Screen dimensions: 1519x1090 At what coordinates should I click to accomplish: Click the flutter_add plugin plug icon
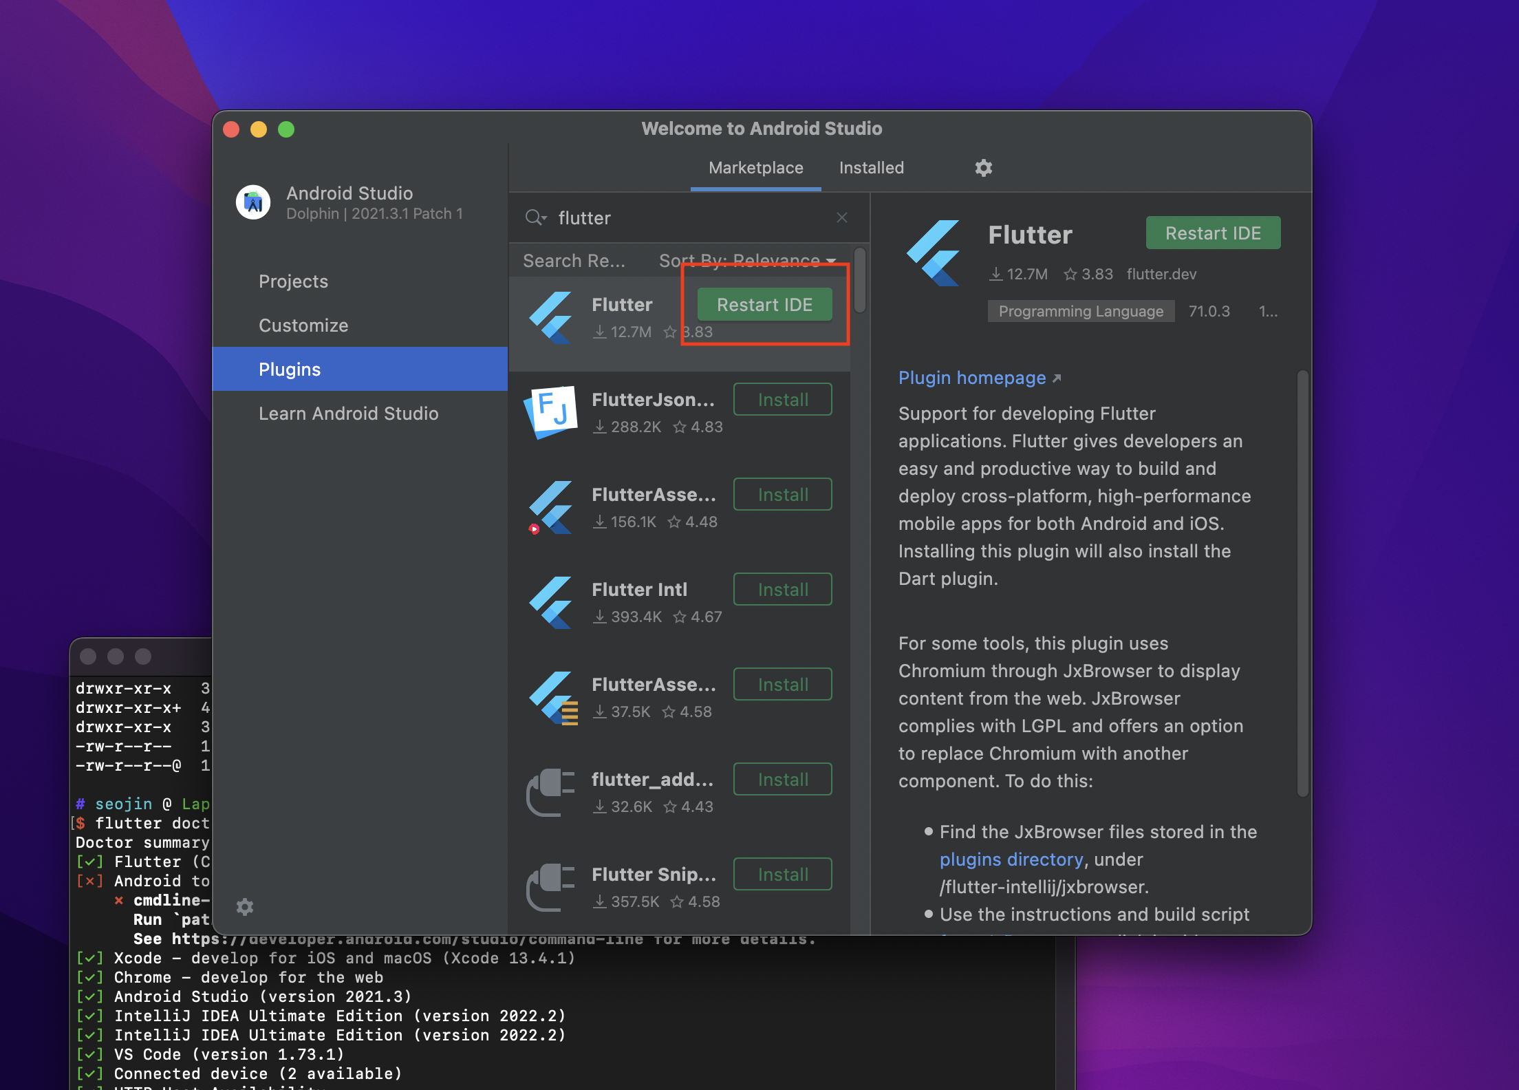551,792
